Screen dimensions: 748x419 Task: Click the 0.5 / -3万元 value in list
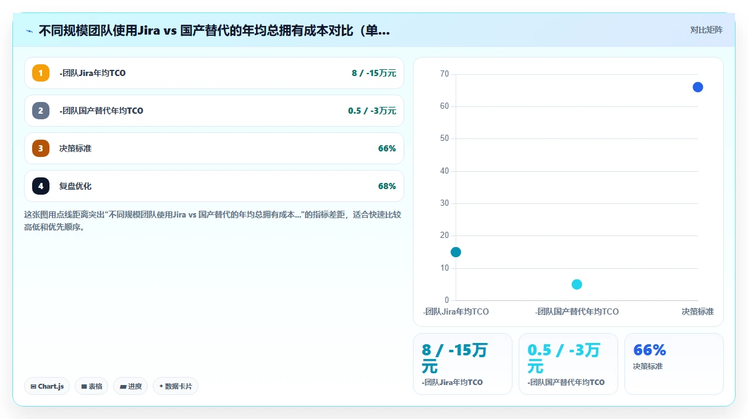coord(372,111)
